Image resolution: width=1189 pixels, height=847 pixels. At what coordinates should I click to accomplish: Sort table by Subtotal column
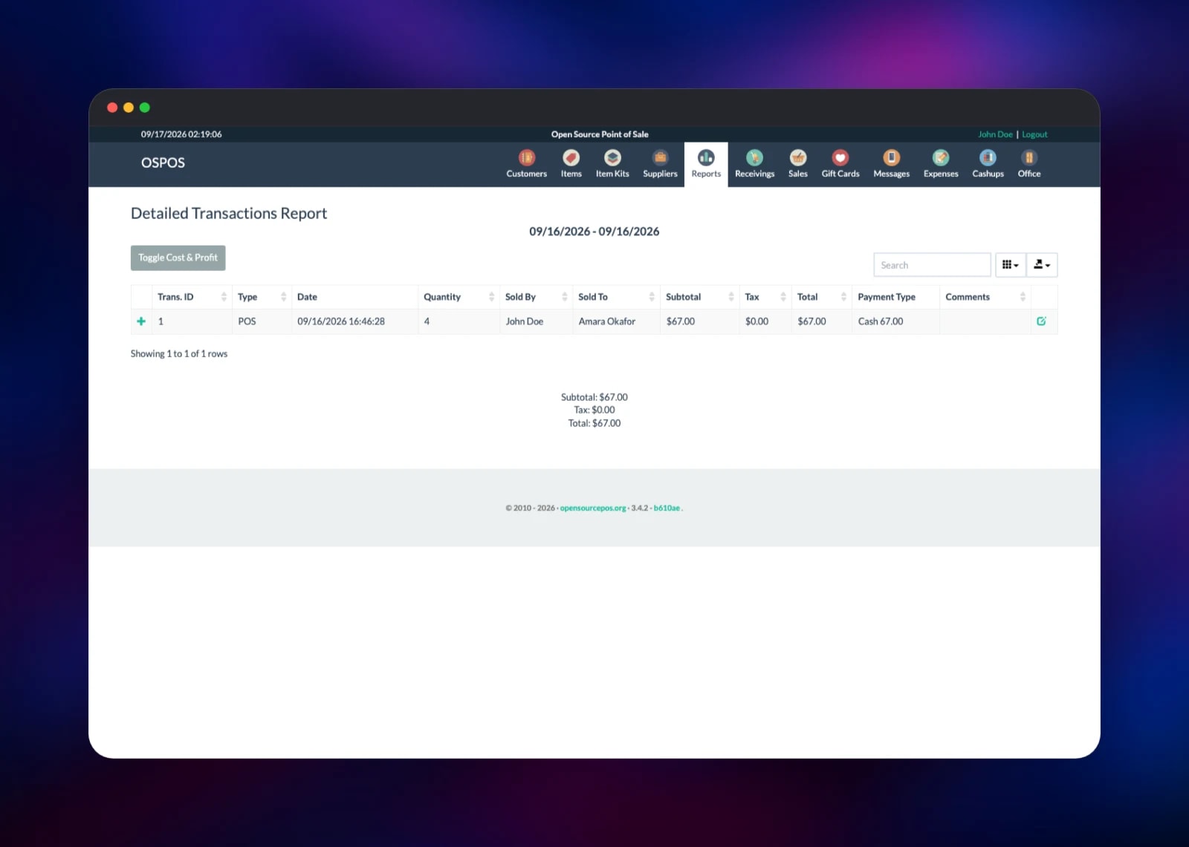tap(699, 297)
